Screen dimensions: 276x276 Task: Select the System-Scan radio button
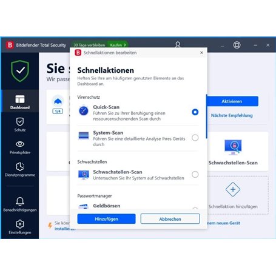195,138
